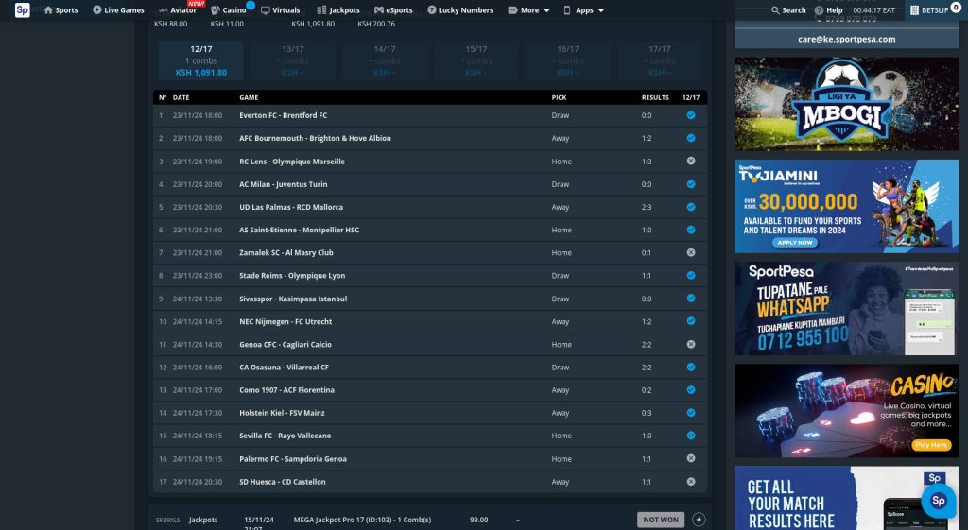Click check icon for Holstein Kiel - Mainz row
The width and height of the screenshot is (968, 530).
coord(691,413)
